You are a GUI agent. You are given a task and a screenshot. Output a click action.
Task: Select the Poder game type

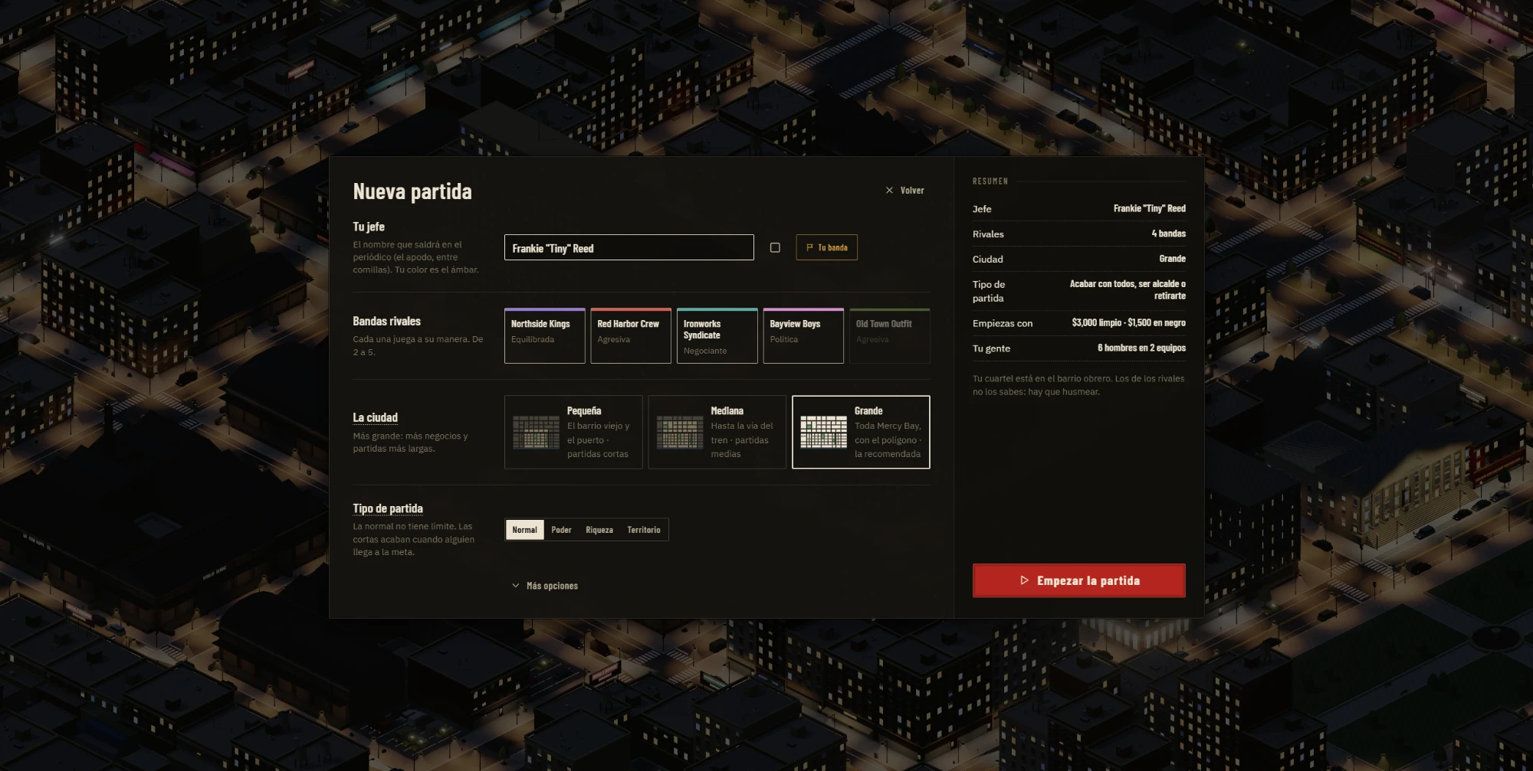point(561,530)
